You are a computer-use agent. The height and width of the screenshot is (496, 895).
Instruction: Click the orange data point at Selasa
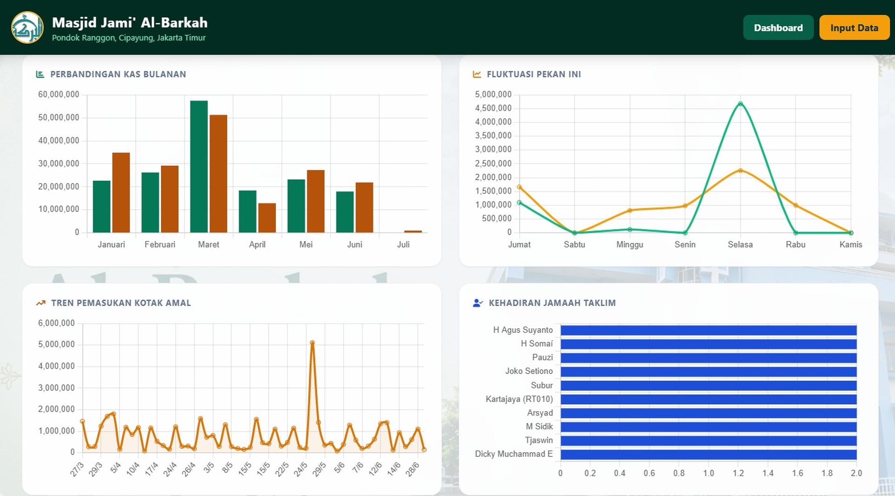pos(740,170)
